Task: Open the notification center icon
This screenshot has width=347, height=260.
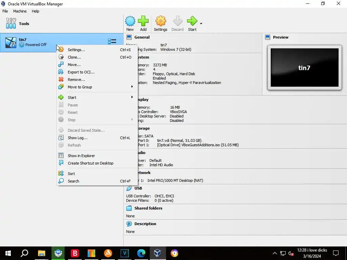Action: [336, 253]
